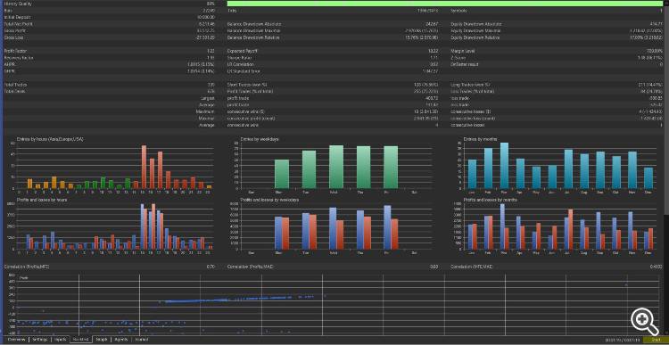Click the green History Quality progress bar

click(x=445, y=4)
